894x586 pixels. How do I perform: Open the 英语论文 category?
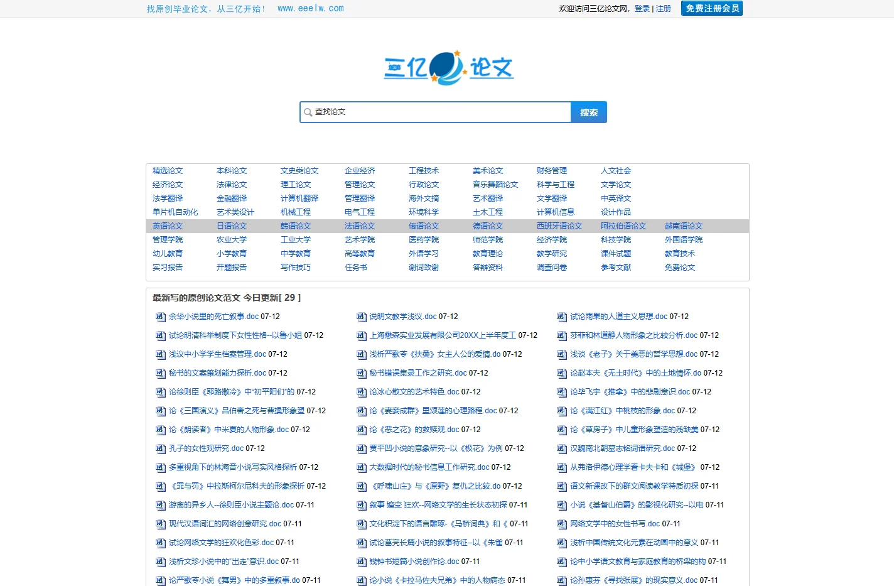(x=168, y=226)
